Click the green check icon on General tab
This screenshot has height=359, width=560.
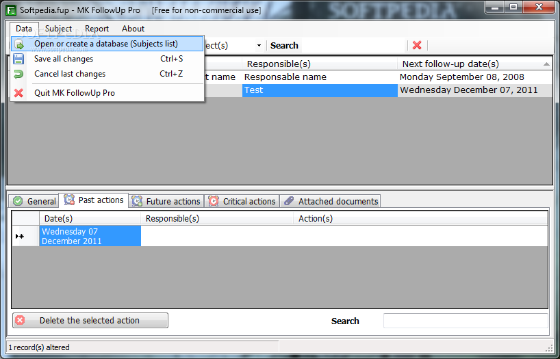click(x=18, y=201)
